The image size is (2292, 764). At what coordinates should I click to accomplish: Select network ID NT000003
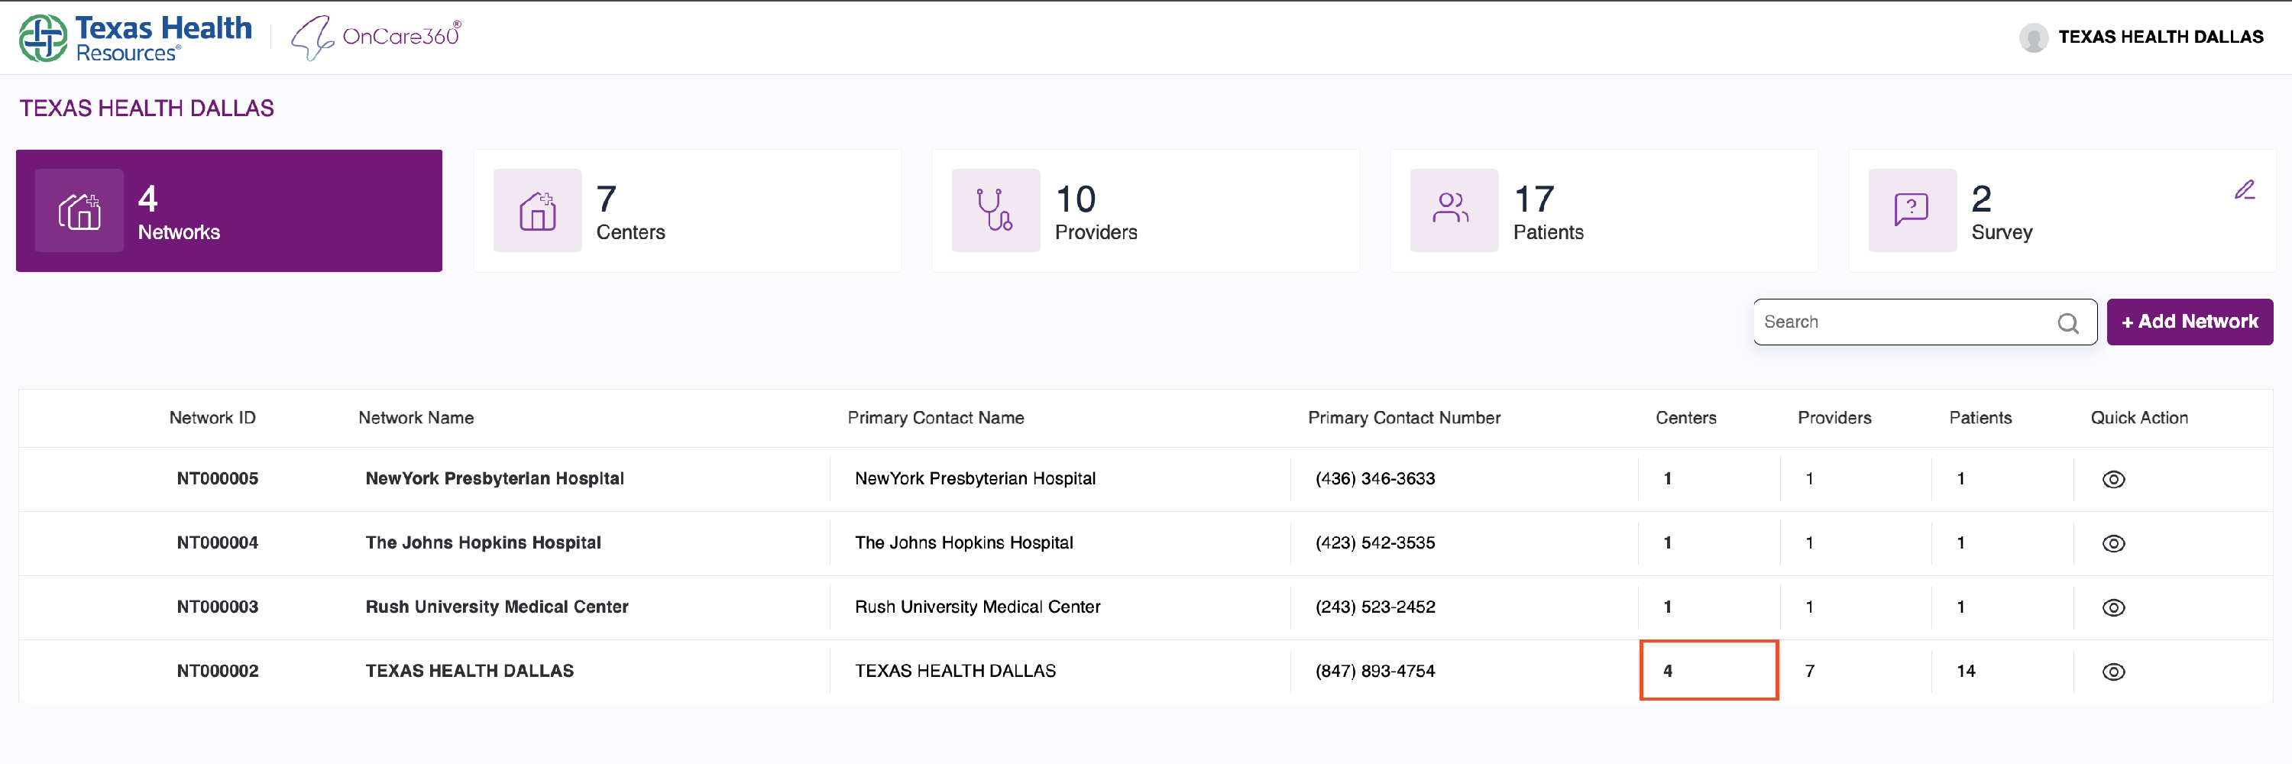tap(217, 607)
